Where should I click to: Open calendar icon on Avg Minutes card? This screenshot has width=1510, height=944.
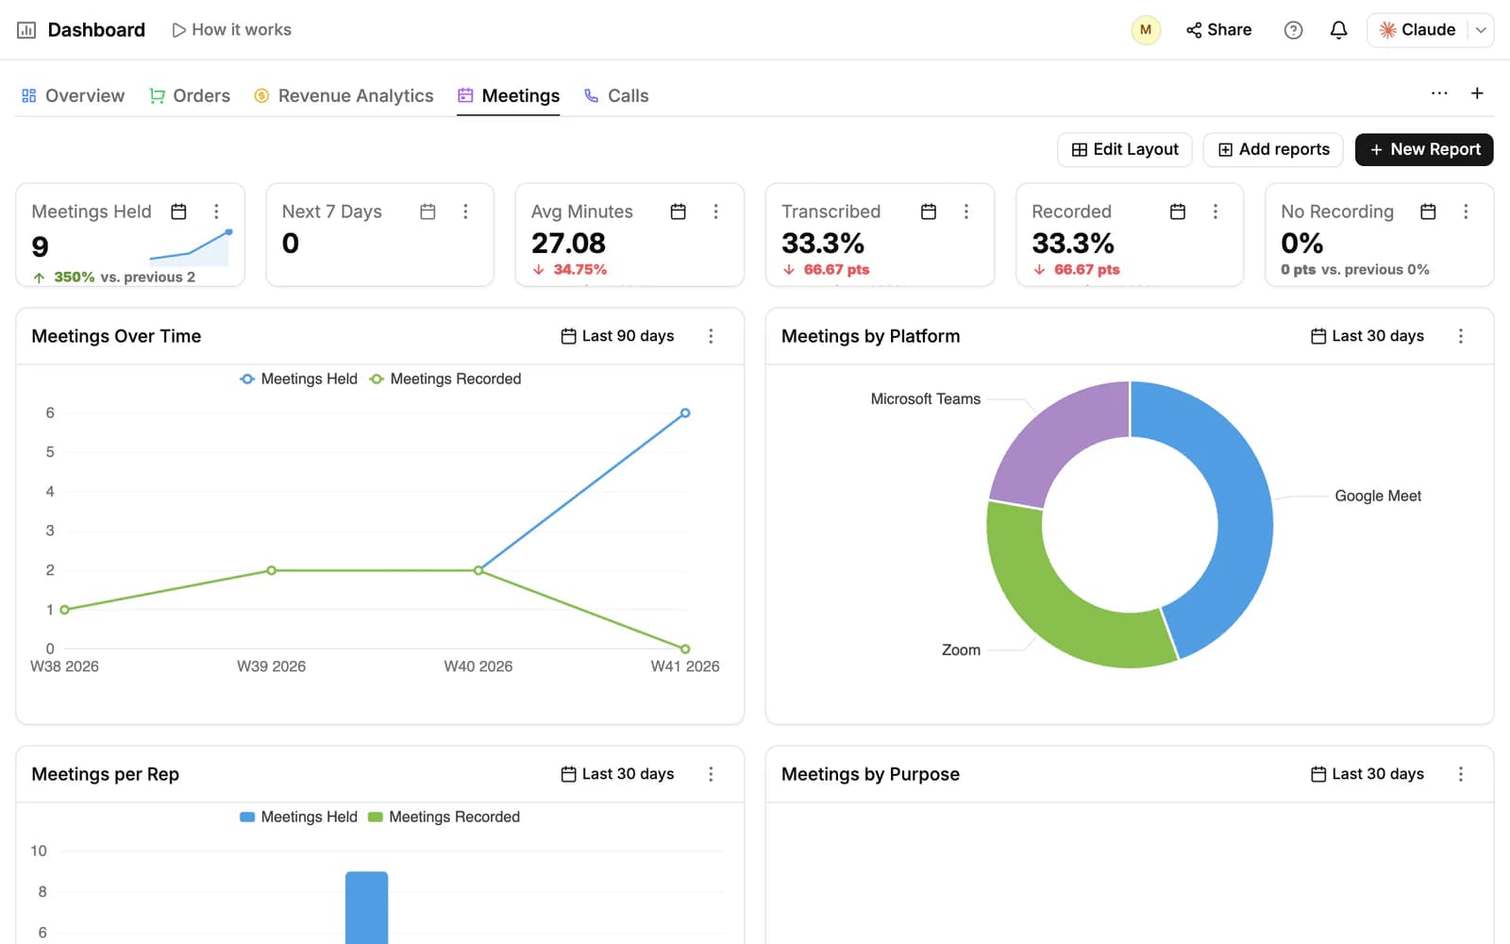click(x=678, y=211)
